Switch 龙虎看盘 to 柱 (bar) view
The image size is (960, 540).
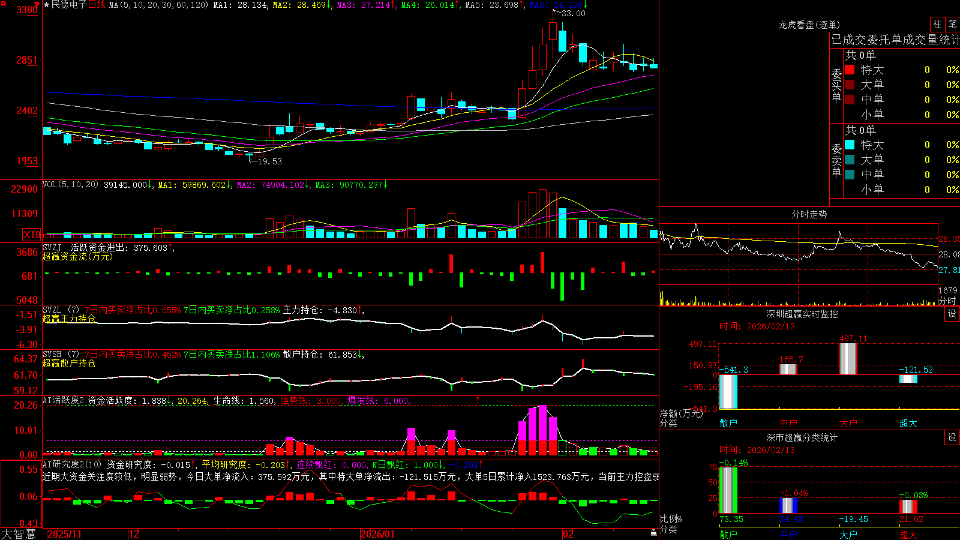(x=937, y=24)
